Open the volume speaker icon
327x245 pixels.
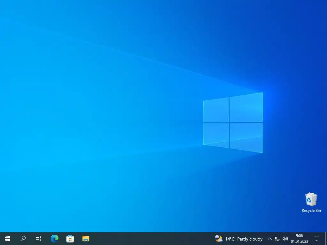(x=285, y=239)
